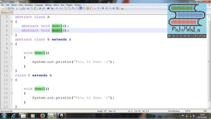Click the Zoom Out toolbar icon
Screen dimensions: 211x119
point(61,8)
